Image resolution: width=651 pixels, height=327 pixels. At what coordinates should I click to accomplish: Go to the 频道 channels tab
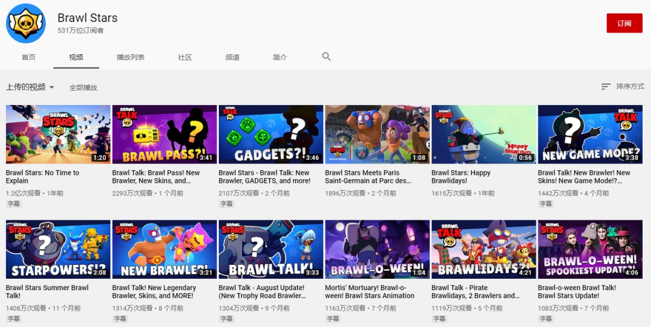pos(232,57)
